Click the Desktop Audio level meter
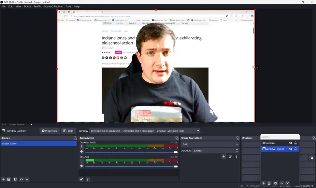Image resolution: width=316 pixels, height=188 pixels. pos(132,146)
